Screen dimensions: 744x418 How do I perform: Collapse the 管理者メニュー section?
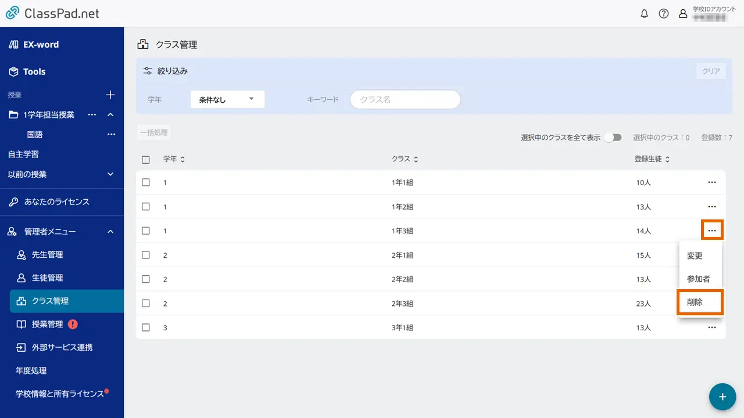point(110,232)
